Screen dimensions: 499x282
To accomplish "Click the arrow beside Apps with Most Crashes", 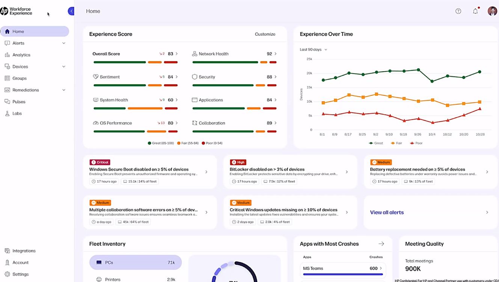I will click(381, 244).
